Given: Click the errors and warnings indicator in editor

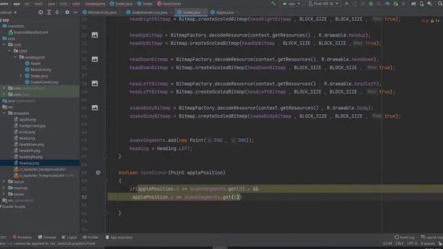Looking at the screenshot, I should (x=431, y=21).
